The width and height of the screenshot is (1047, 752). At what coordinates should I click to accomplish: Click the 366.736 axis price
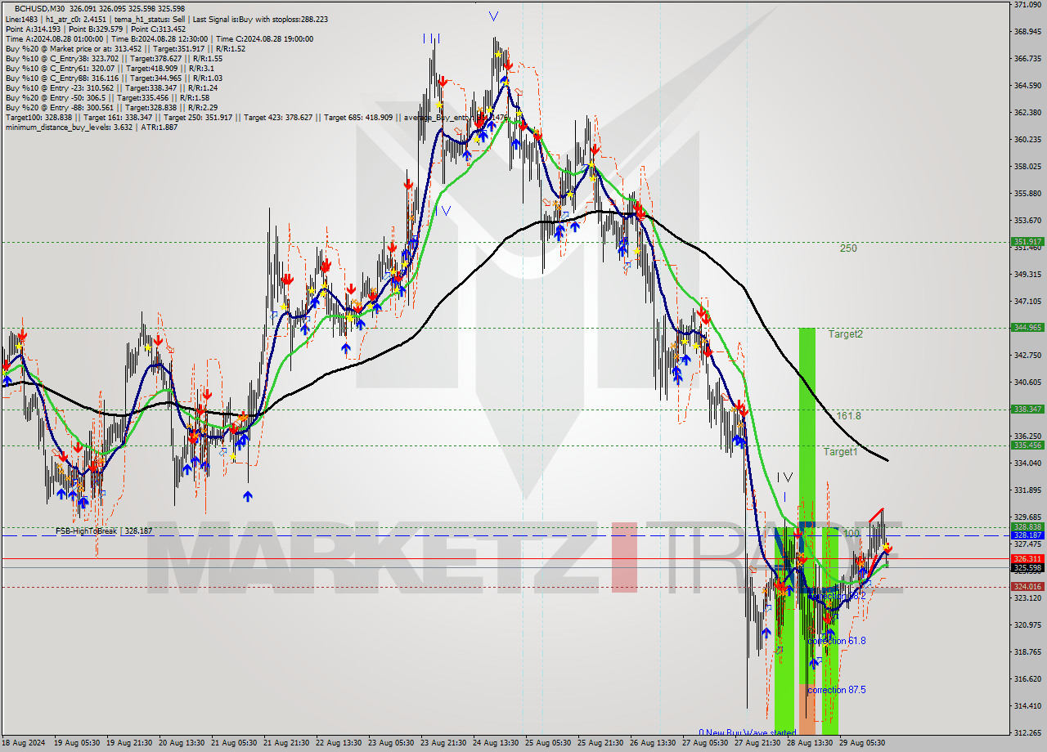1027,59
